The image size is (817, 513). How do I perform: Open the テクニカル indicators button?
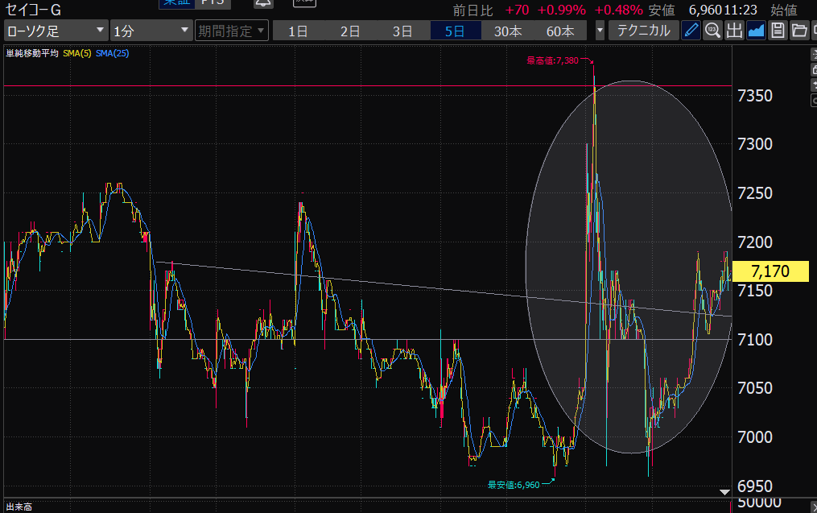(x=642, y=31)
